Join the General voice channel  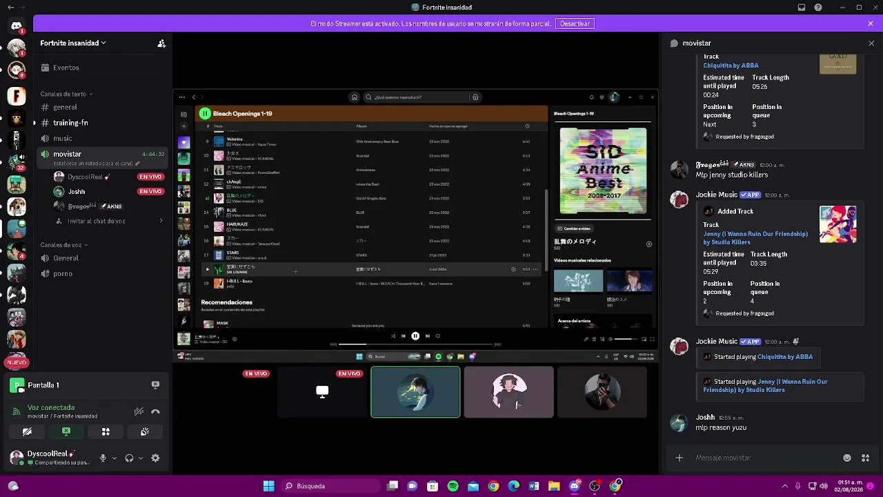[102, 258]
